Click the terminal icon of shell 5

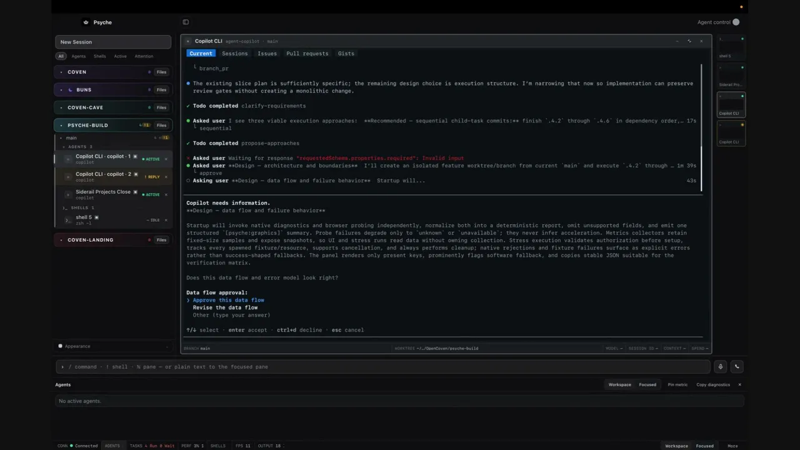point(69,220)
